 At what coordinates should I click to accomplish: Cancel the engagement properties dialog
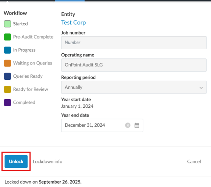[x=194, y=162]
